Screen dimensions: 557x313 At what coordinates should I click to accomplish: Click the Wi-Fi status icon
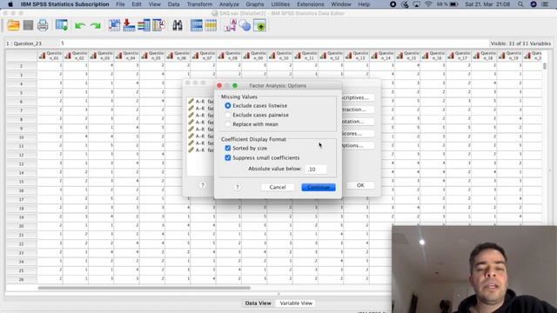(428, 4)
